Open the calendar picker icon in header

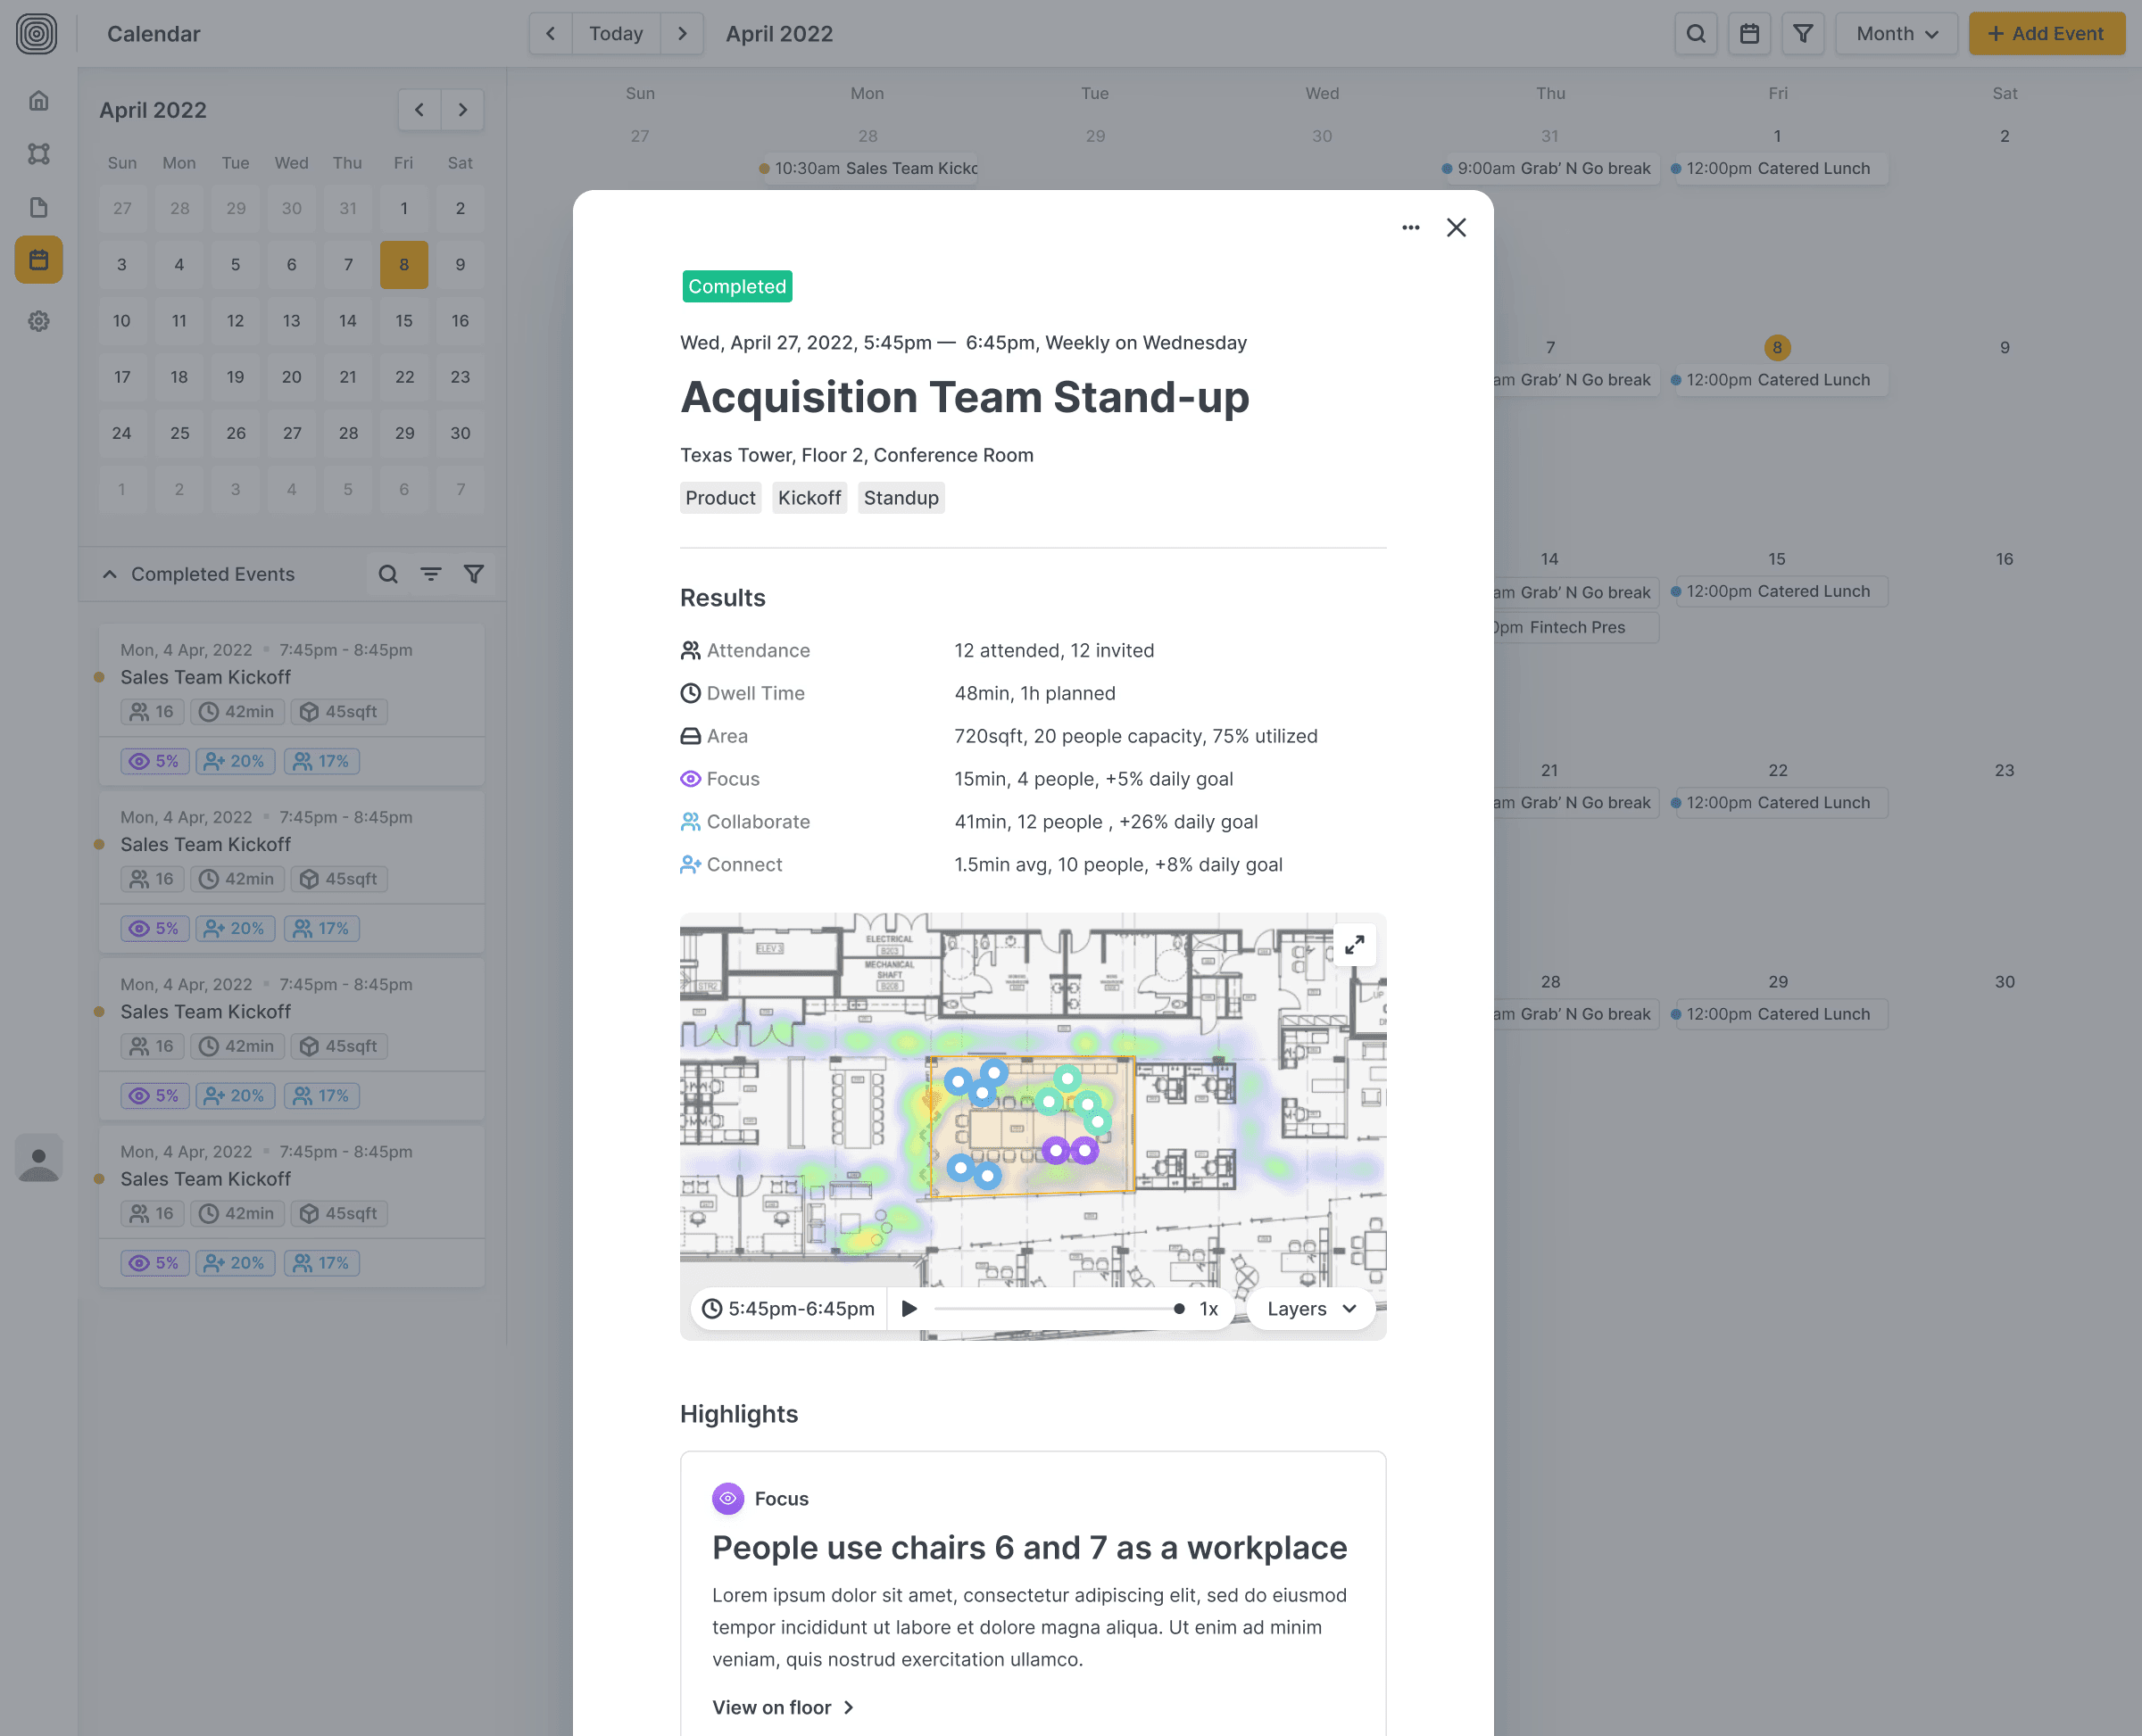[1748, 33]
